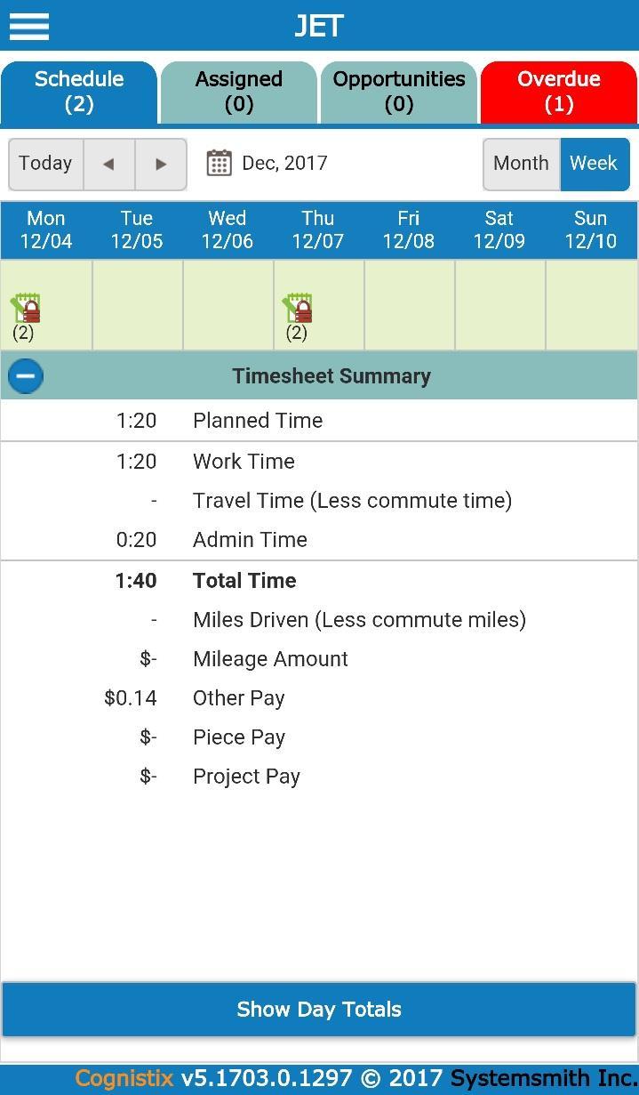Tap the Cognistix footer link
Image resolution: width=639 pixels, height=1095 pixels.
pos(124,1079)
